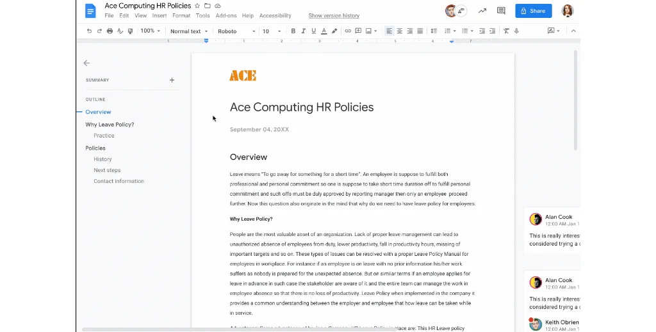Click Show version history link
Viewport: 656px width, 332px height.
[334, 15]
